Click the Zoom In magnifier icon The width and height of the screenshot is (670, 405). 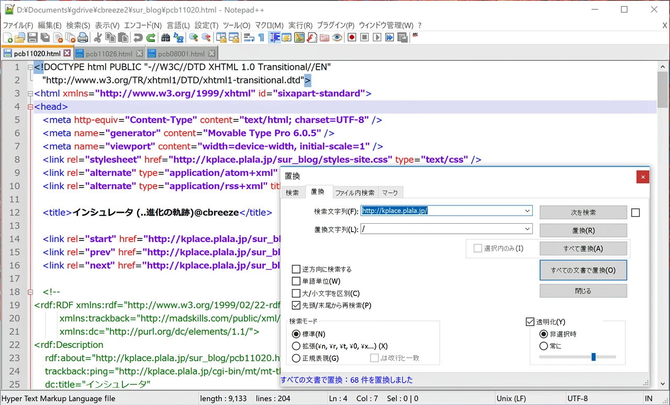pos(193,38)
